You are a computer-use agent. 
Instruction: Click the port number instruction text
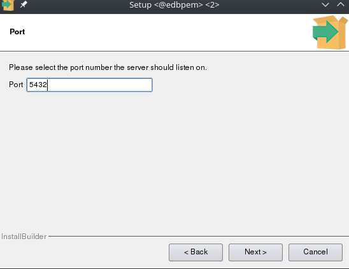108,67
